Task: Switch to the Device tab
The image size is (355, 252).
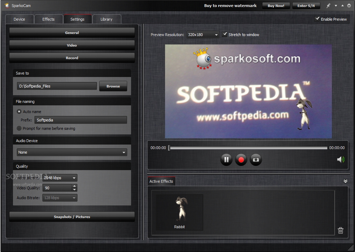Action: coord(20,19)
